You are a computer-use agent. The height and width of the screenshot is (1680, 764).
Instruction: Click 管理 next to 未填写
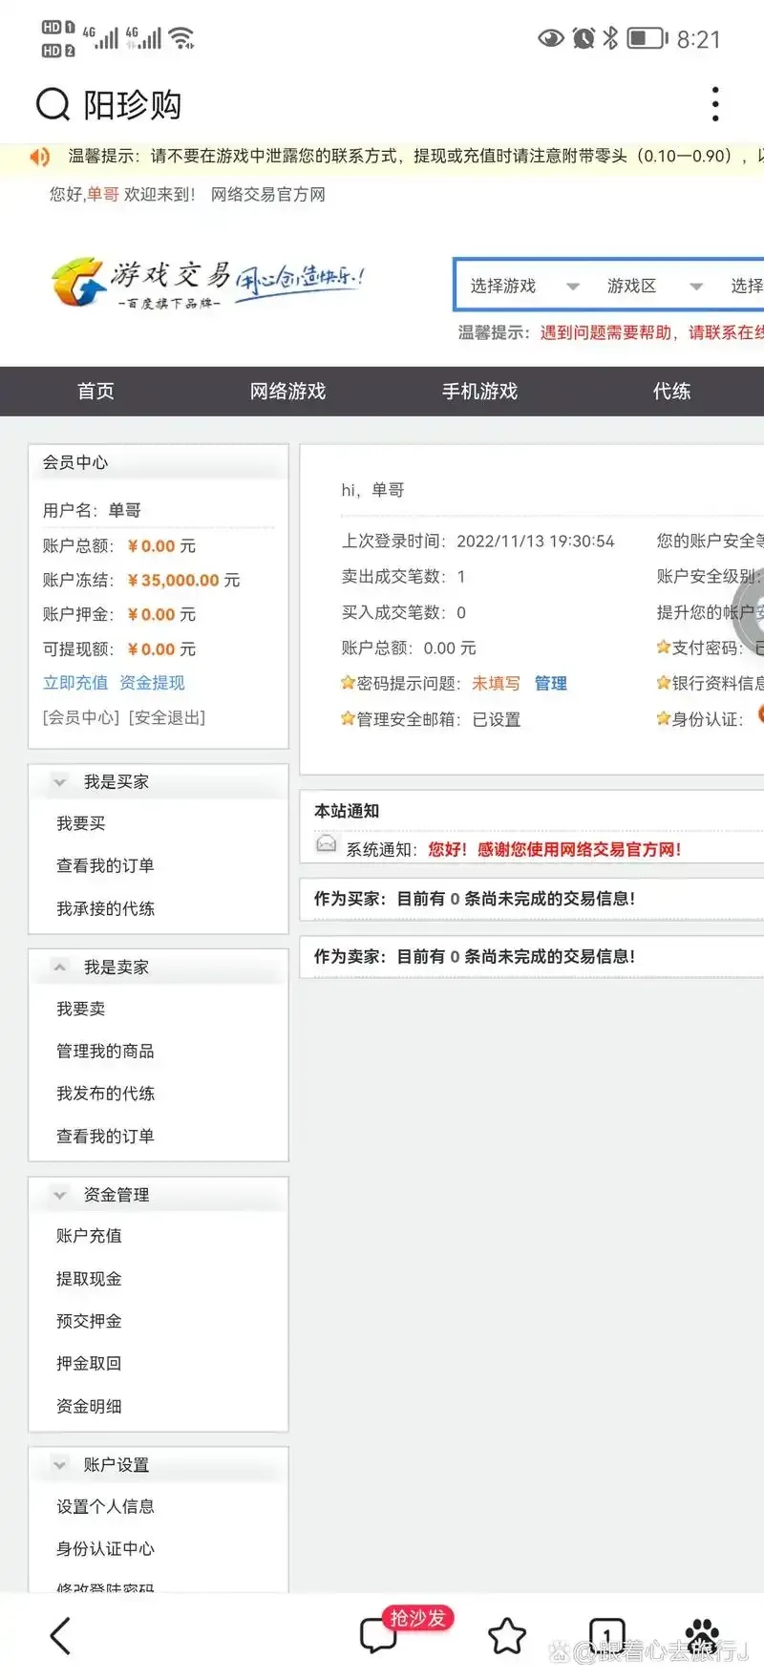551,683
